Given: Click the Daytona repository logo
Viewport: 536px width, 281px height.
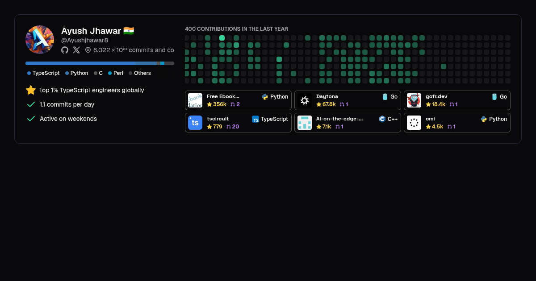Looking at the screenshot, I should [x=305, y=100].
